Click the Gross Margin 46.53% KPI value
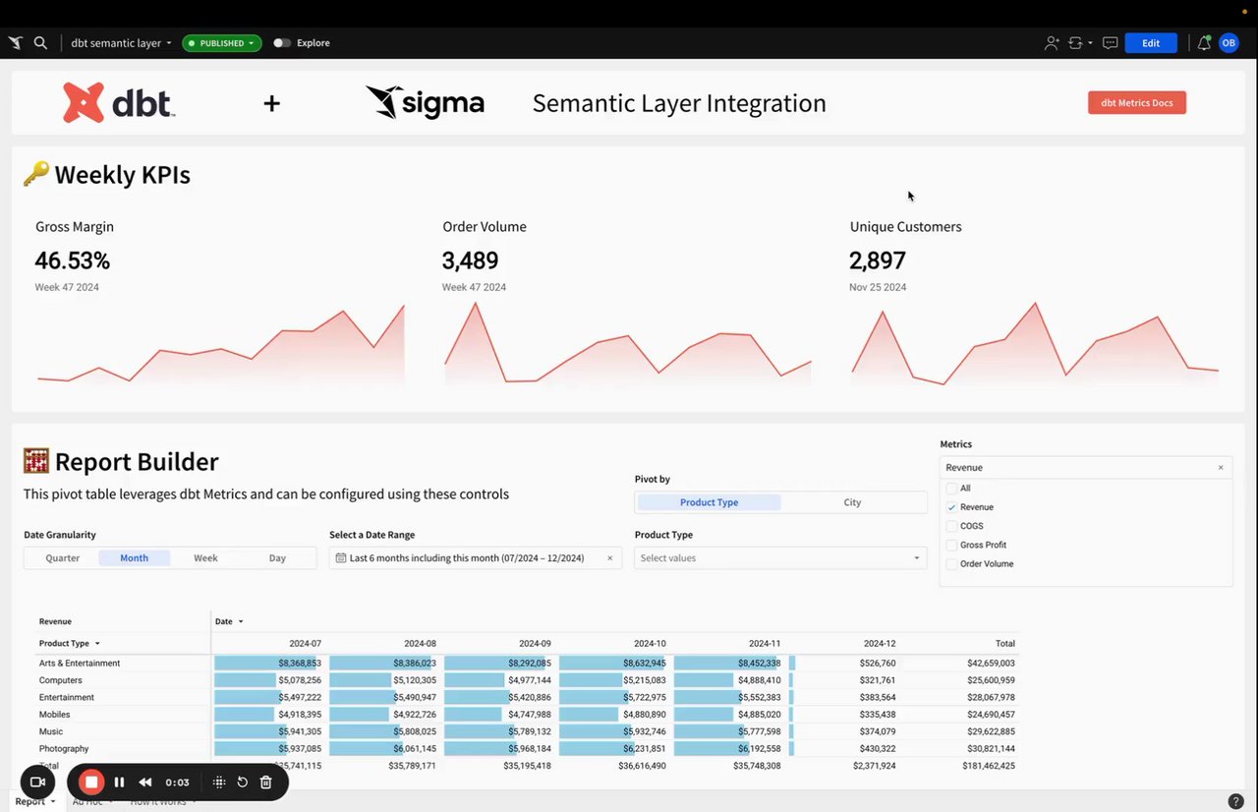1258x812 pixels. point(73,261)
